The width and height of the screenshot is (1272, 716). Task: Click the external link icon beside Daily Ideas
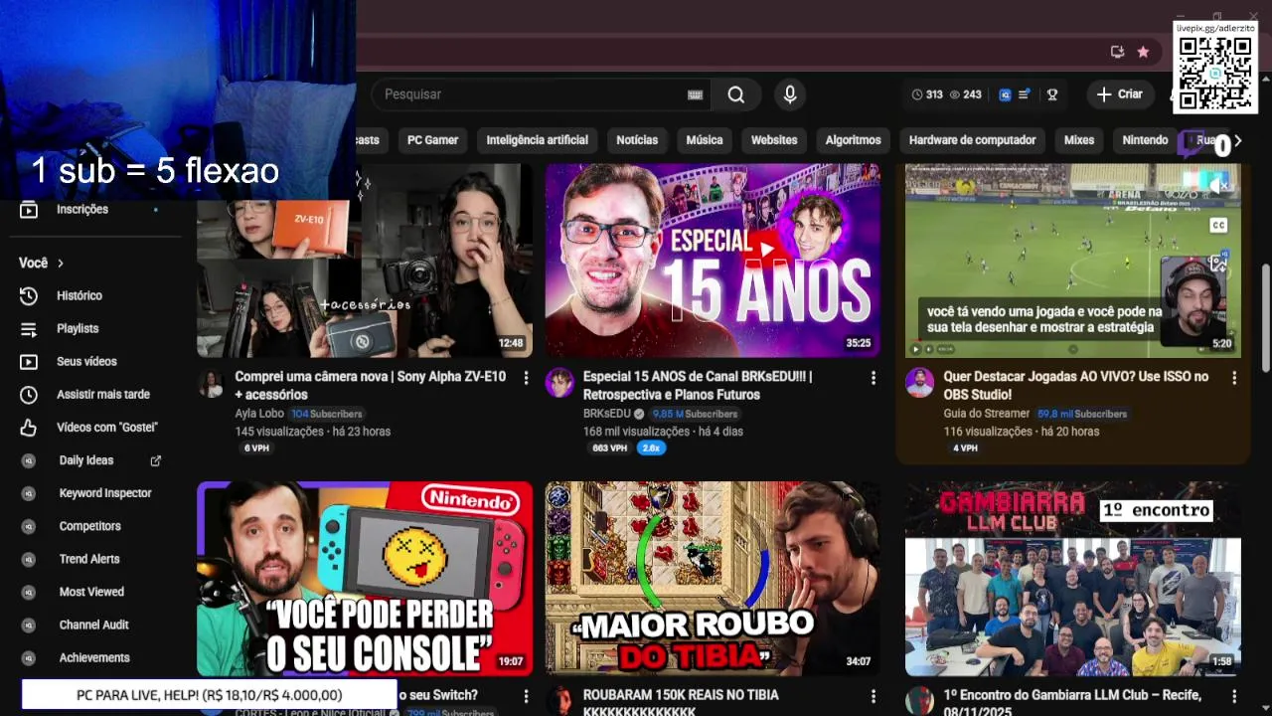pyautogui.click(x=156, y=460)
